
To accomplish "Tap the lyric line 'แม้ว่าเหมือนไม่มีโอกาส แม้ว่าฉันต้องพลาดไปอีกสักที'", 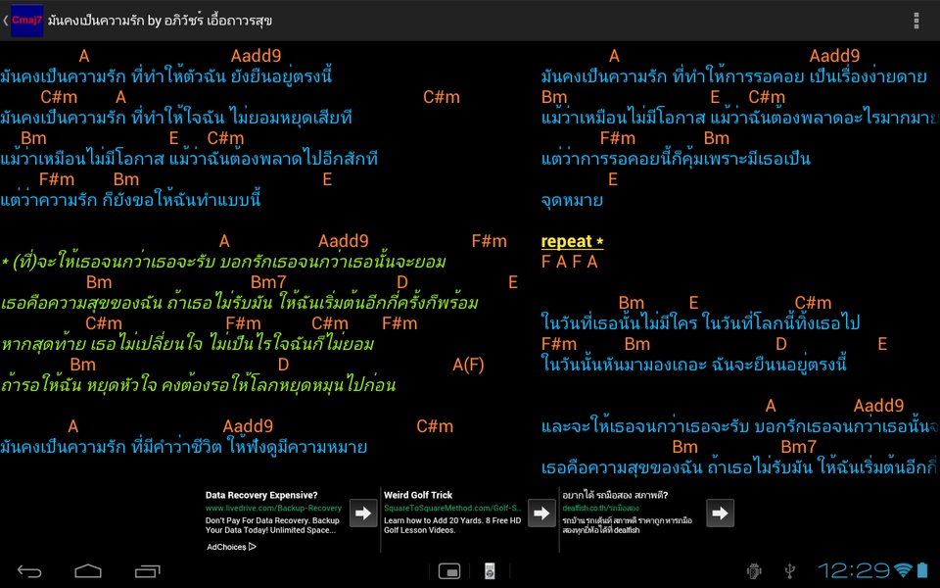I will pos(189,159).
